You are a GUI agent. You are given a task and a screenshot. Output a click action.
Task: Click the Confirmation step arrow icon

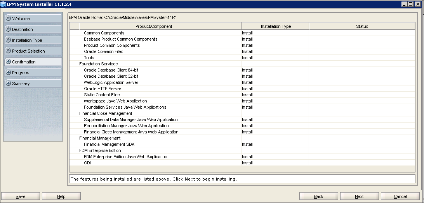click(x=9, y=61)
